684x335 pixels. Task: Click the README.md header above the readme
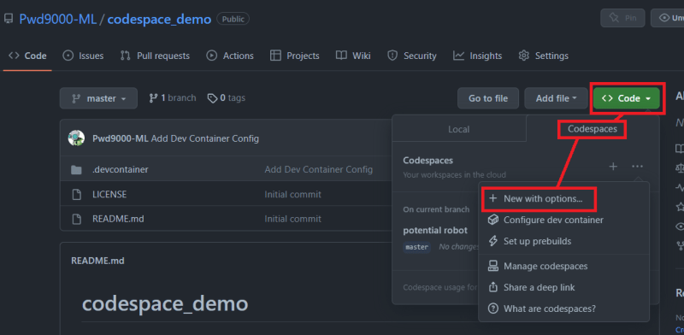pos(97,261)
